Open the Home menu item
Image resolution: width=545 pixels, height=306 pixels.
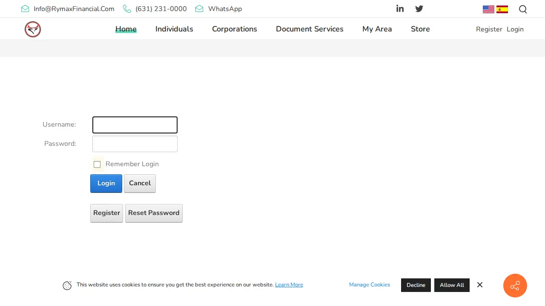(x=126, y=29)
